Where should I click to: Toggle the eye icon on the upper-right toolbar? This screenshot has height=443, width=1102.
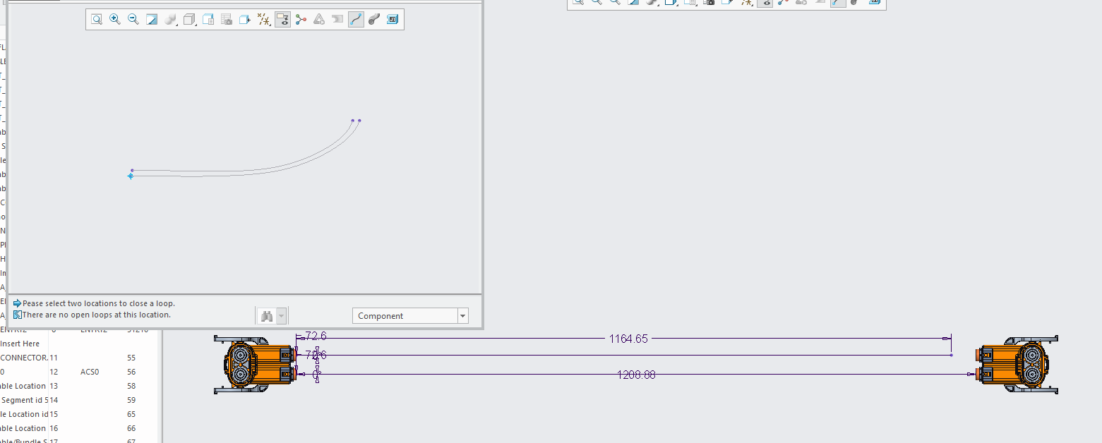(x=765, y=3)
